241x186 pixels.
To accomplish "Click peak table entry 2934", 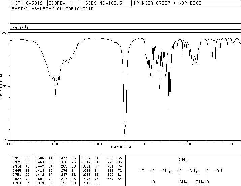I will coord(17,166).
